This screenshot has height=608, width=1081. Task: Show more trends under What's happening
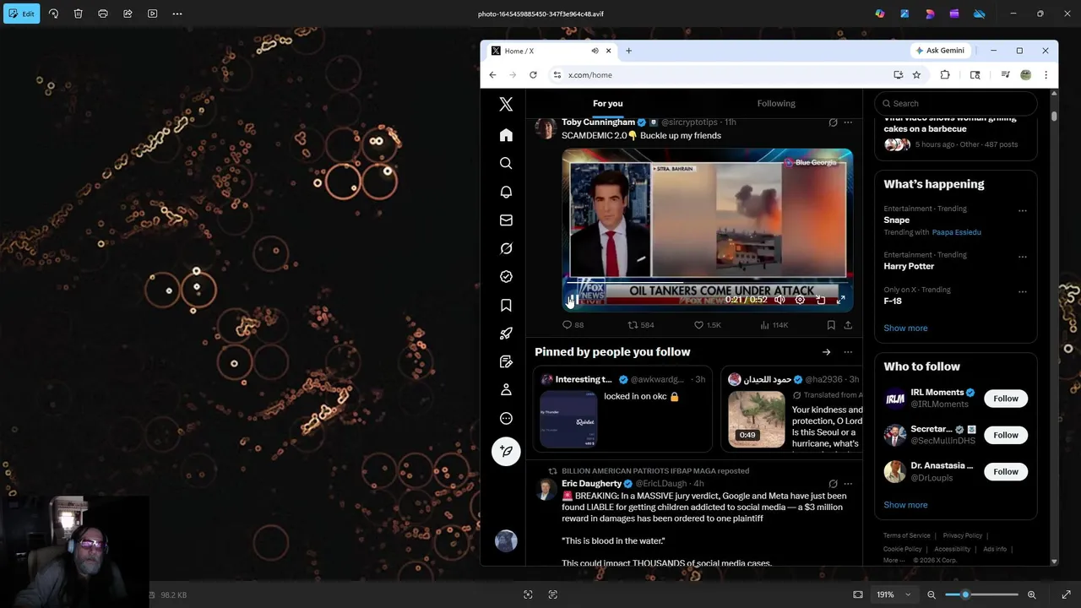905,328
